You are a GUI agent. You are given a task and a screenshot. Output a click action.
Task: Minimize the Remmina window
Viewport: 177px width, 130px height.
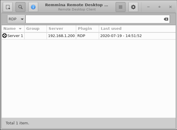148,7
